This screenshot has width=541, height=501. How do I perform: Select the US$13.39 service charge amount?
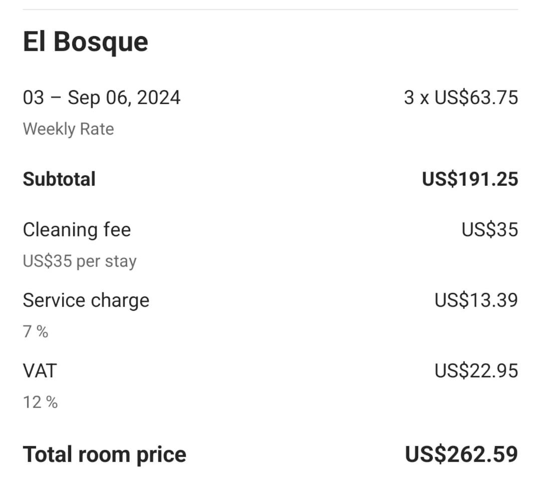click(476, 300)
